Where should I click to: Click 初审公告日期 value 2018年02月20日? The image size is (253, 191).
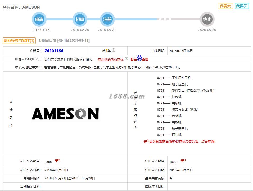pos(56,170)
